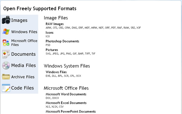Click the Microsoft Word Documents subheading
Image resolution: width=182 pixels, height=114 pixels.
click(66, 94)
